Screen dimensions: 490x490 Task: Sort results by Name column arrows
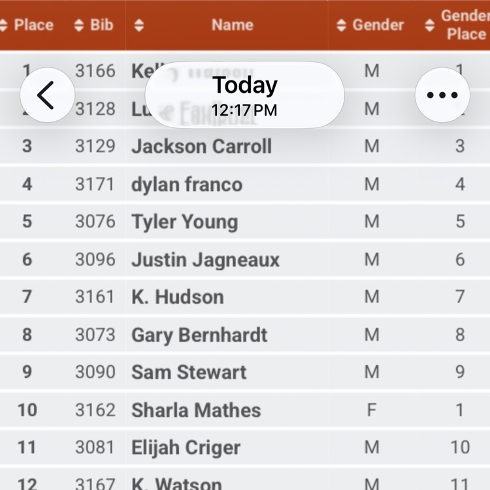click(139, 25)
